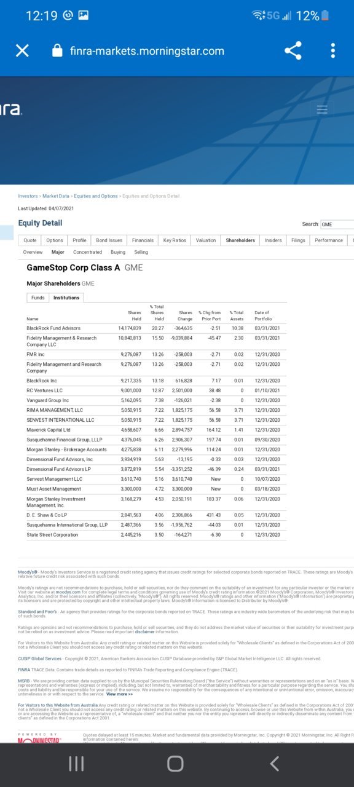This screenshot has width=354, height=787.
Task: Click the State Street Corporation row name
Action: [x=52, y=535]
